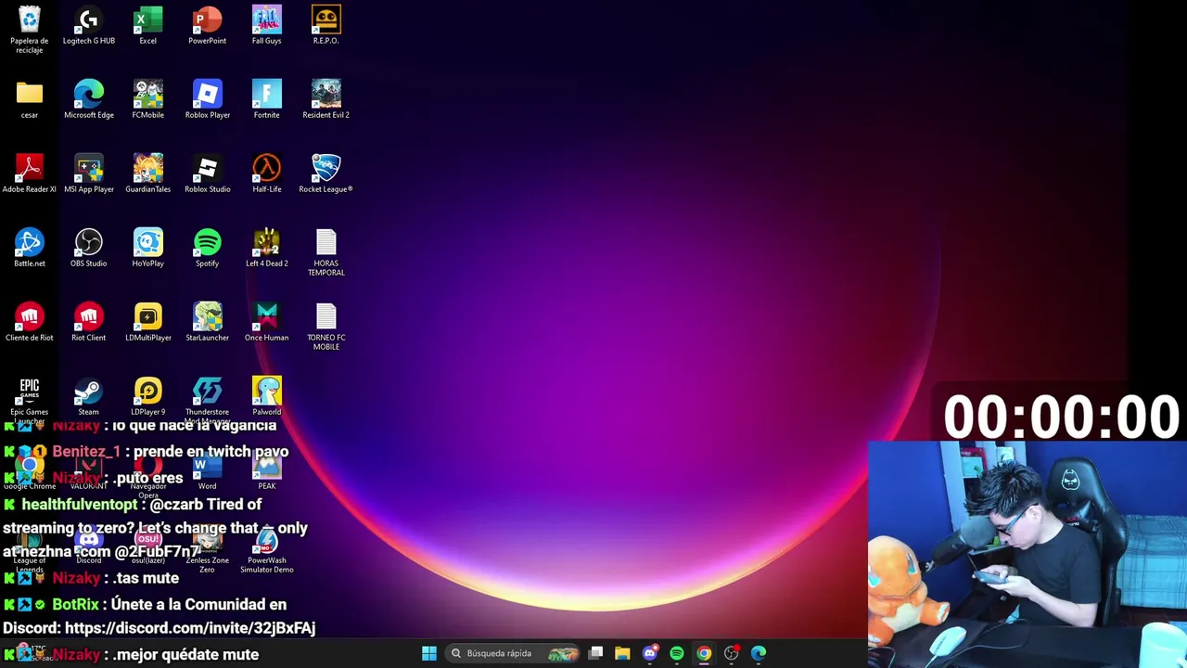Select the Fall Guys desktop icon
This screenshot has height=668, width=1187.
click(267, 26)
